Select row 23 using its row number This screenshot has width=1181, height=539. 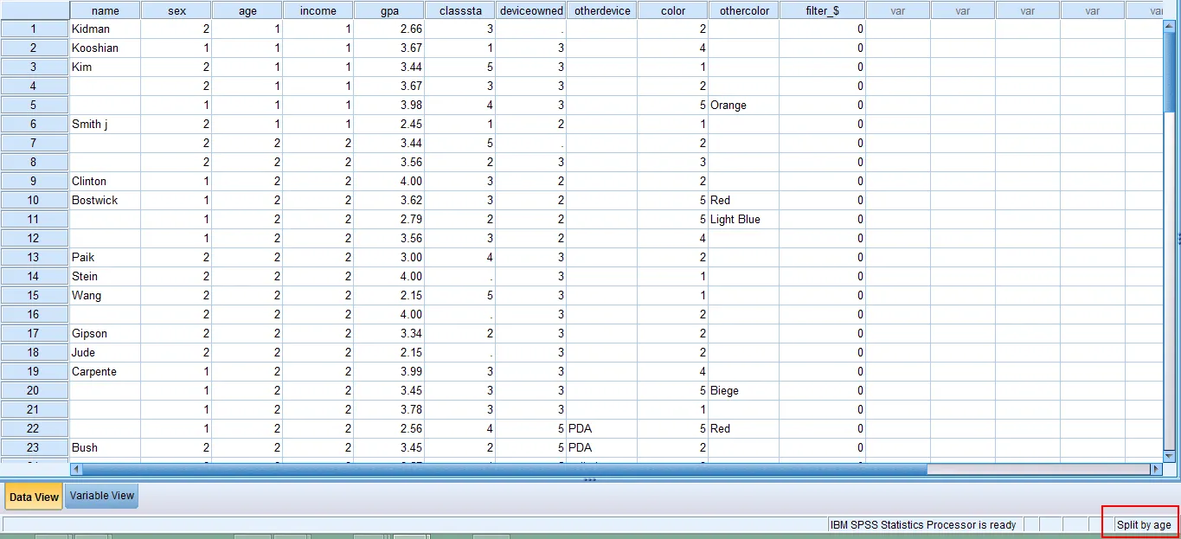[35, 447]
